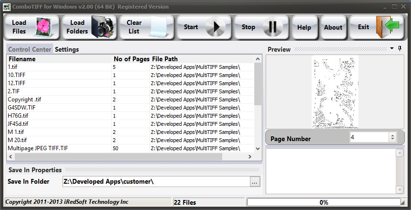Select the 10.TIFF row

[130, 75]
